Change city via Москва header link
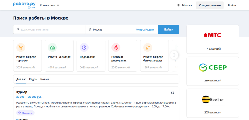The image size is (249, 120). tap(187, 5)
